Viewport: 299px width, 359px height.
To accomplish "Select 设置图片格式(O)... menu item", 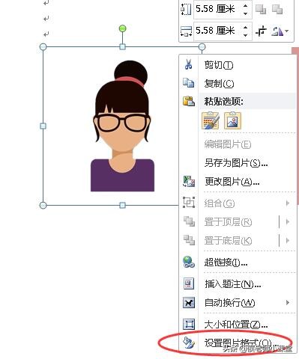I will pyautogui.click(x=238, y=343).
